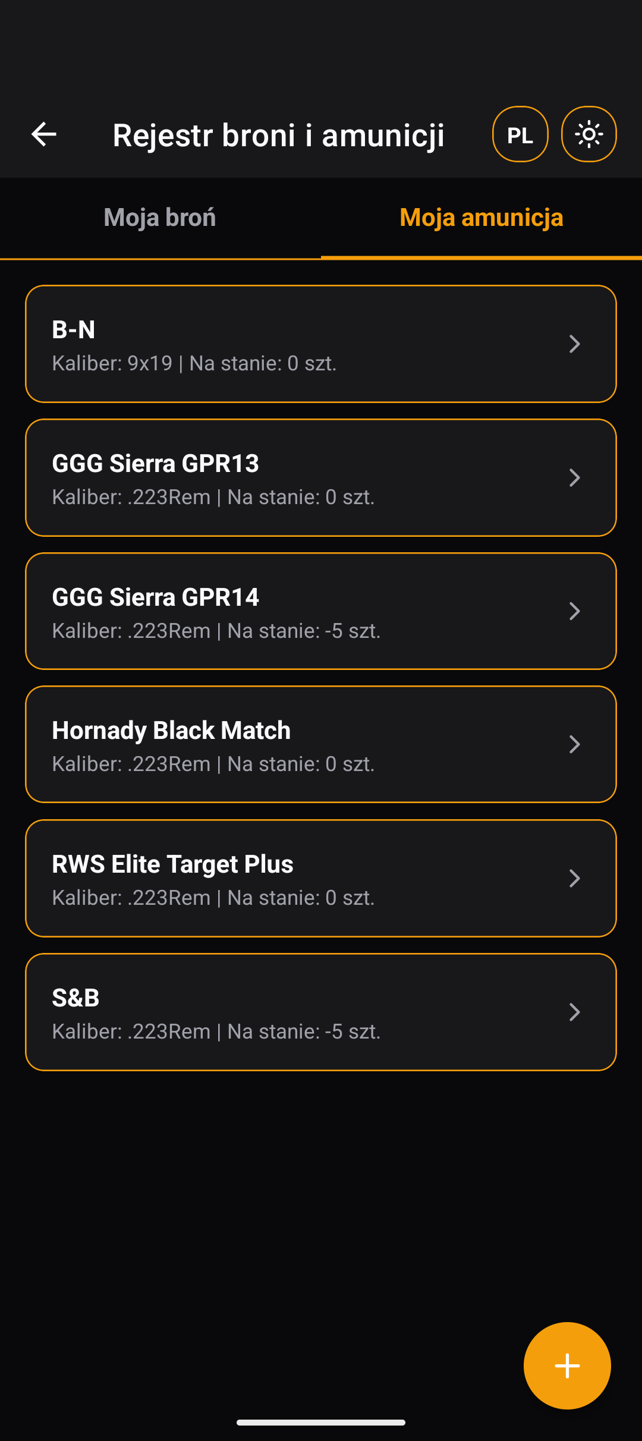This screenshot has height=1441, width=642.
Task: Switch language with the PL button
Action: click(x=520, y=134)
